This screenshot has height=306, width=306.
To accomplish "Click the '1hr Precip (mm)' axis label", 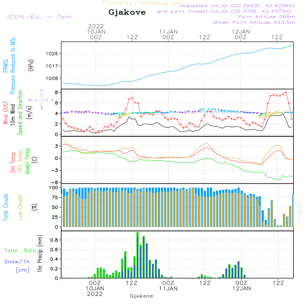I will click(40, 253).
